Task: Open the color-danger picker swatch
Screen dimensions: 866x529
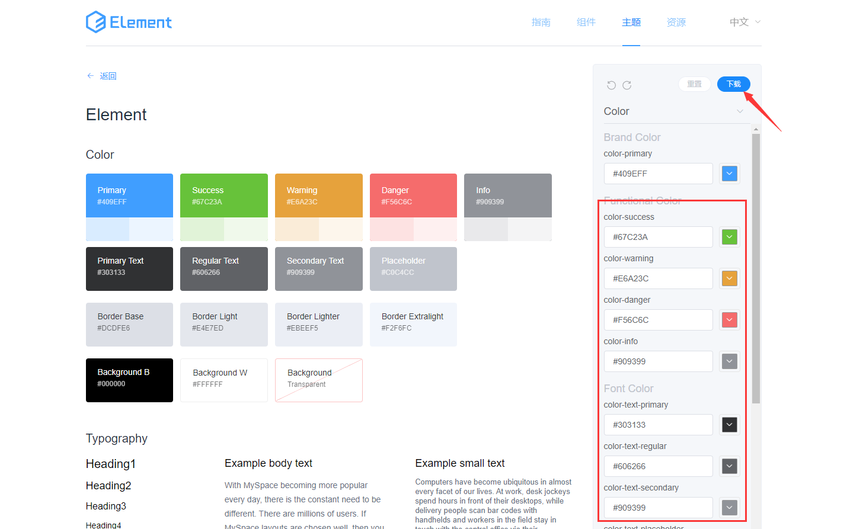Action: (730, 320)
